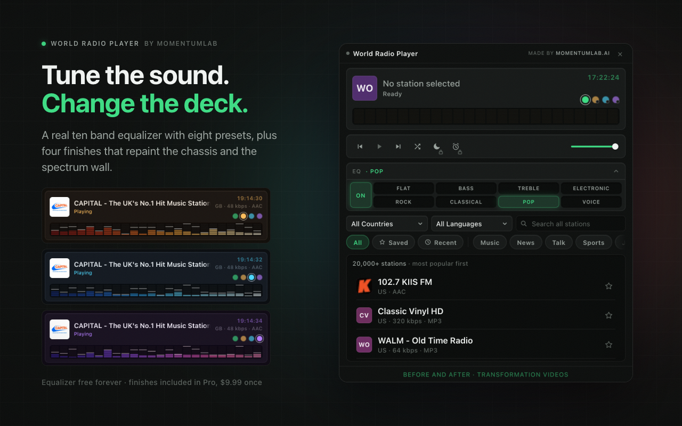Open the locked night mode moon icon
The image size is (682, 426).
point(437,146)
